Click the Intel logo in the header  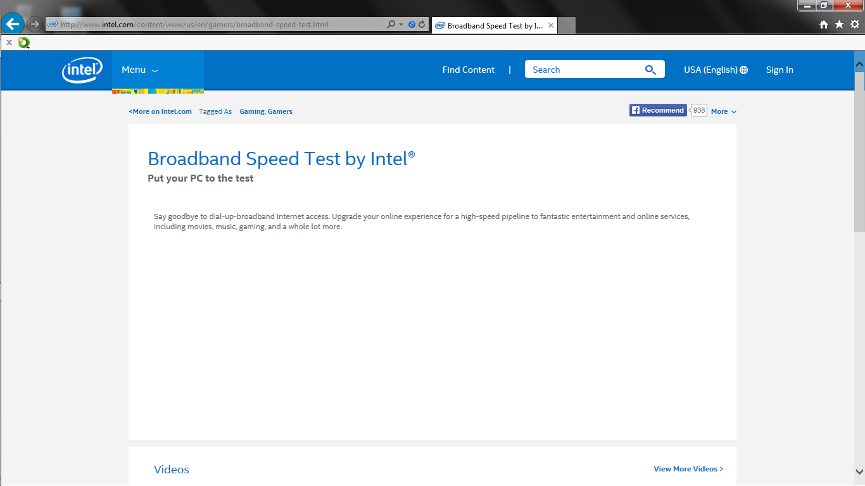tap(82, 70)
